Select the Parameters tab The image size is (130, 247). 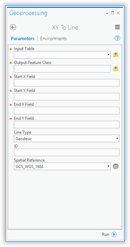point(23,38)
